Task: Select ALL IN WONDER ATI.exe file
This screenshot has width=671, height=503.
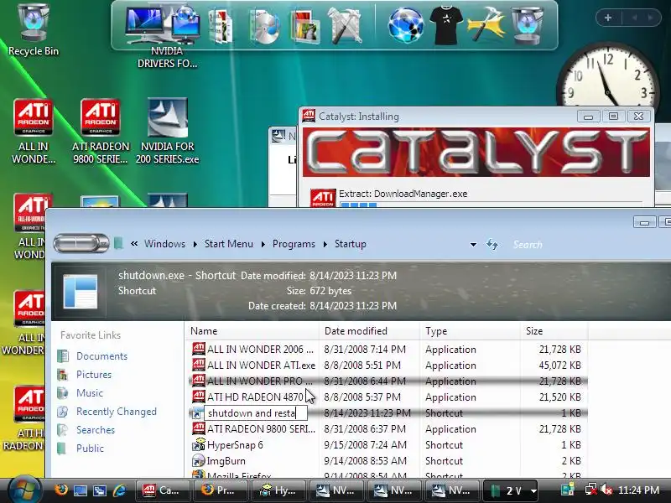Action: point(388,366)
